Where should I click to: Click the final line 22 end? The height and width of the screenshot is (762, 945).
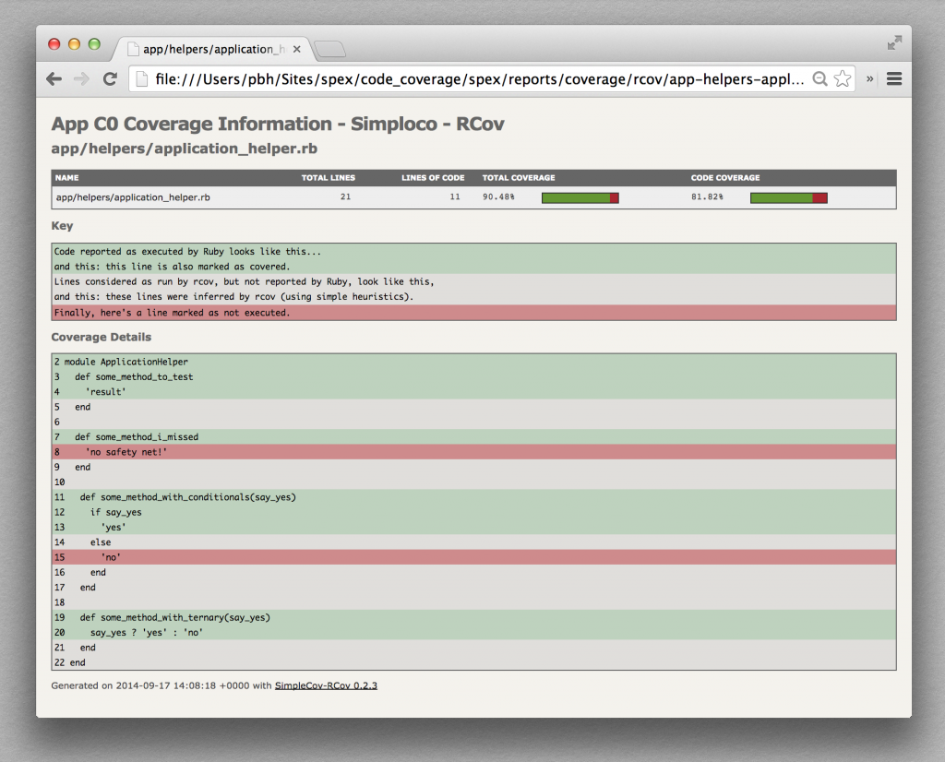473,662
